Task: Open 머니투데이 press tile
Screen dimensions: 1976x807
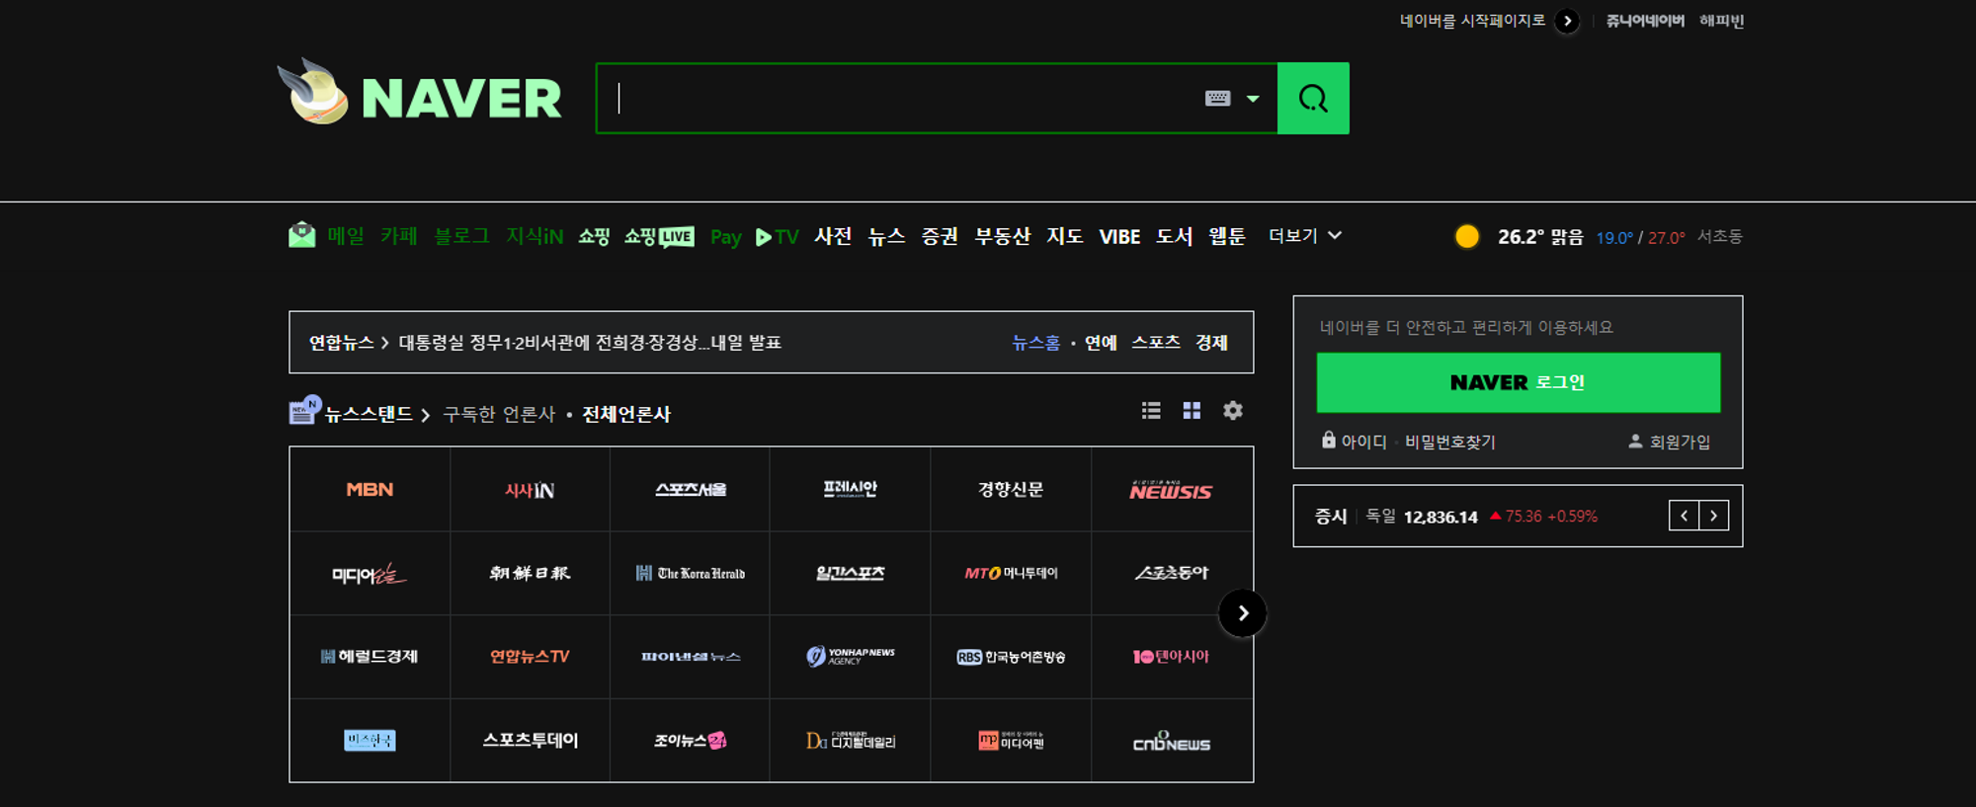Action: tap(1011, 573)
